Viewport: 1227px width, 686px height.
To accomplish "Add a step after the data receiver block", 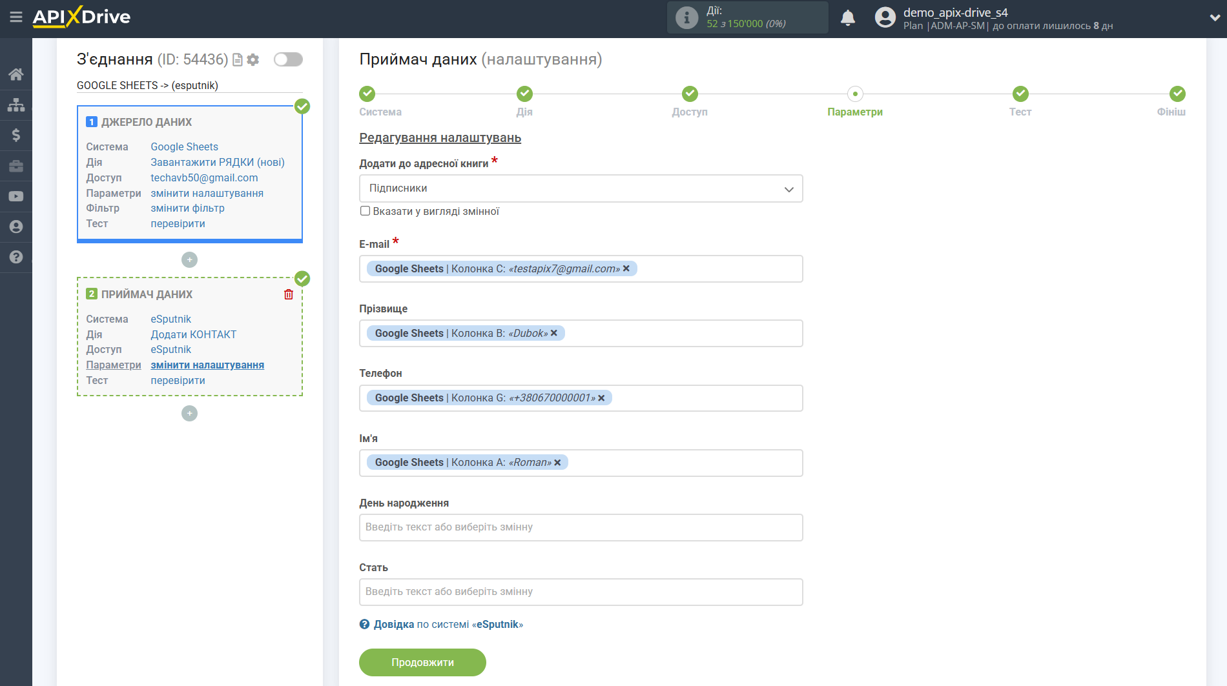I will 189,413.
